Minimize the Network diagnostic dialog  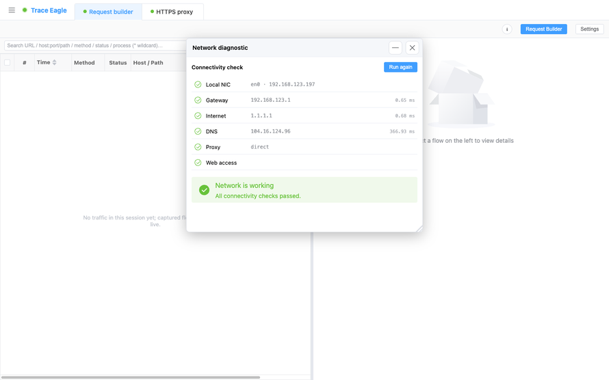point(396,48)
